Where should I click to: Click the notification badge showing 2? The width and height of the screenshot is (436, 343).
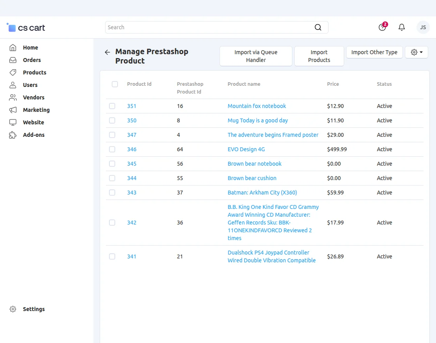385,24
